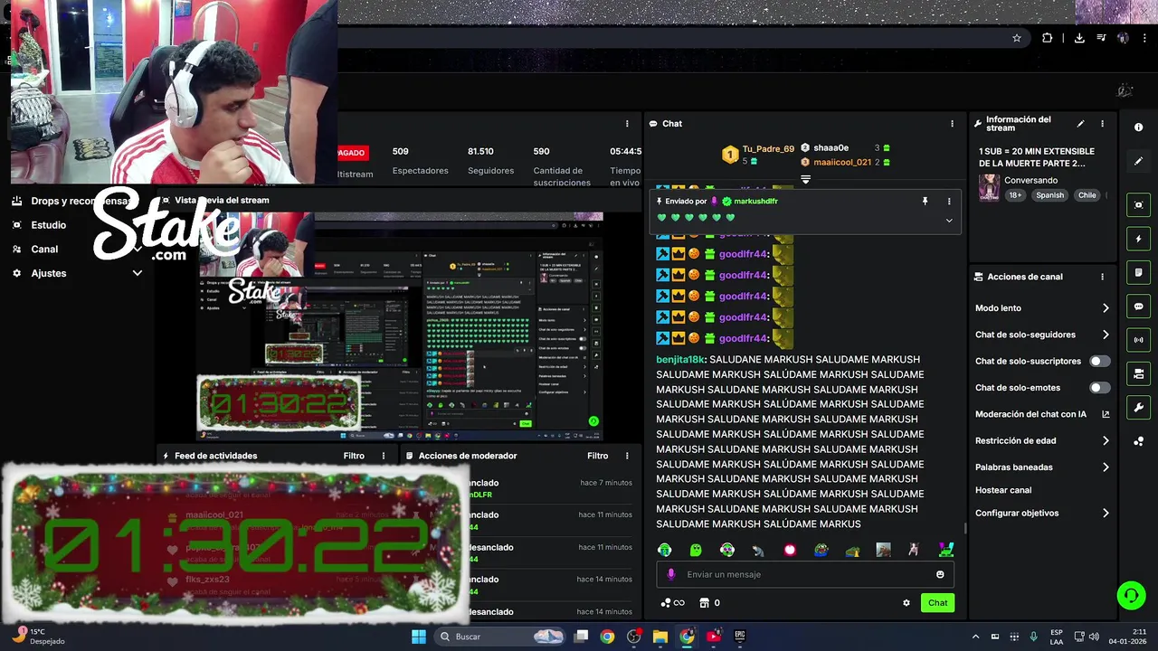Toggle the broadcast signal icon in sidebar
Screen dimensions: 1158x651
(x=1138, y=340)
